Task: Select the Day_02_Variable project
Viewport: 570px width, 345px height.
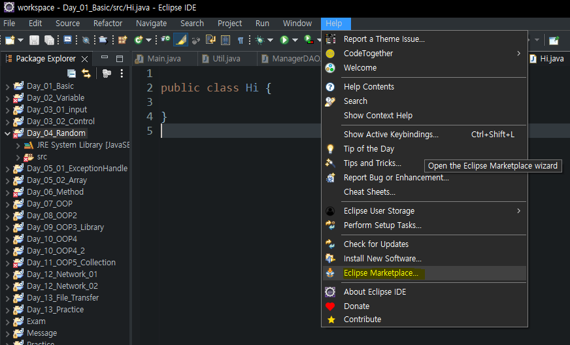Action: point(56,98)
